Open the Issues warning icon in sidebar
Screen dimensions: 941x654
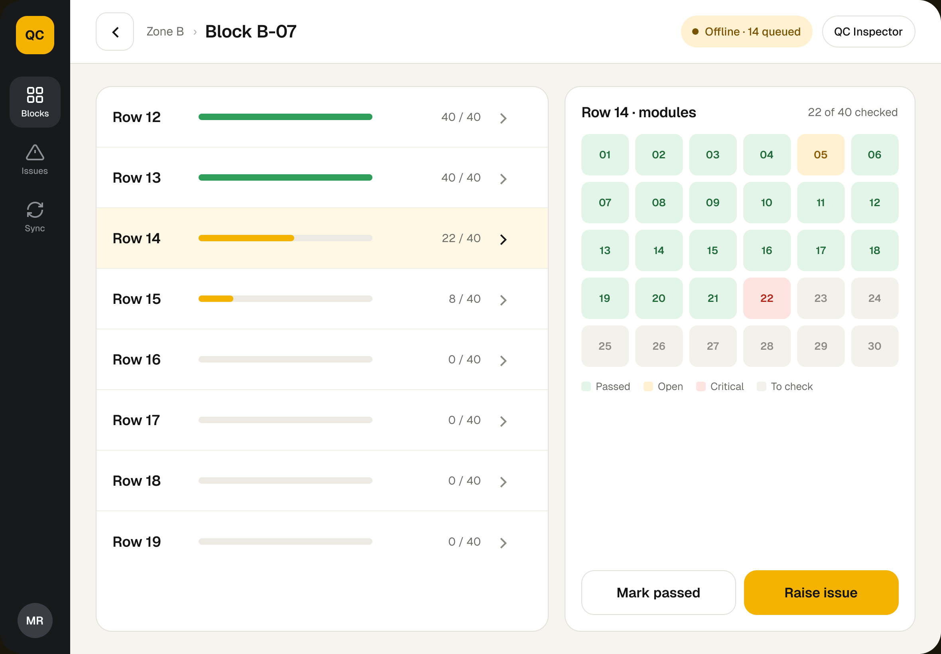[35, 153]
